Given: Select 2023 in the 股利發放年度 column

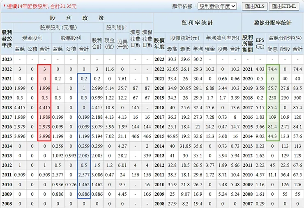Looking at the screenshot, I should [x=7, y=59].
